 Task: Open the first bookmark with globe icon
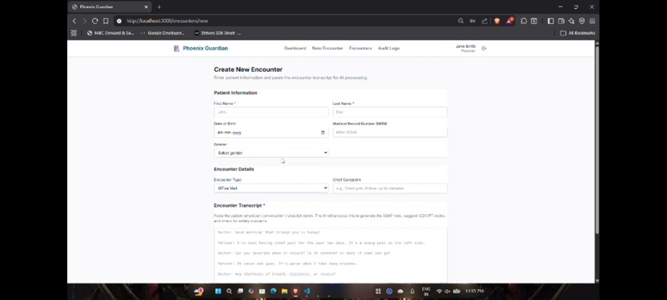110,33
